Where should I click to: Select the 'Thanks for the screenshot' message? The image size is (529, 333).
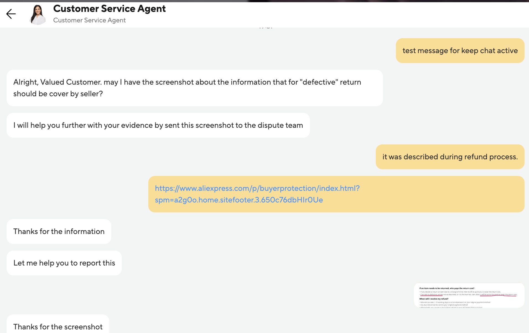click(58, 326)
